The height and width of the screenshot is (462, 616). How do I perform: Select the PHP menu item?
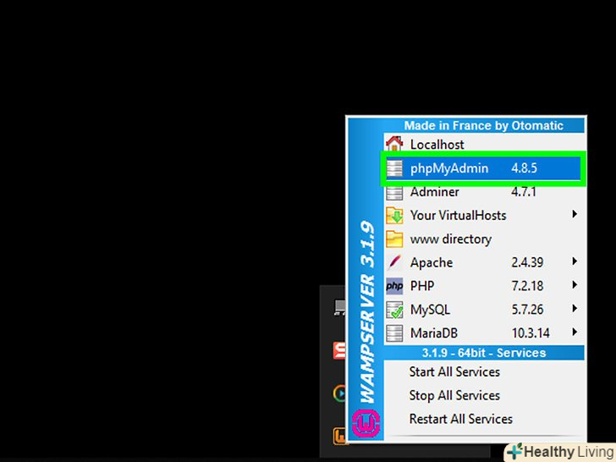[484, 286]
